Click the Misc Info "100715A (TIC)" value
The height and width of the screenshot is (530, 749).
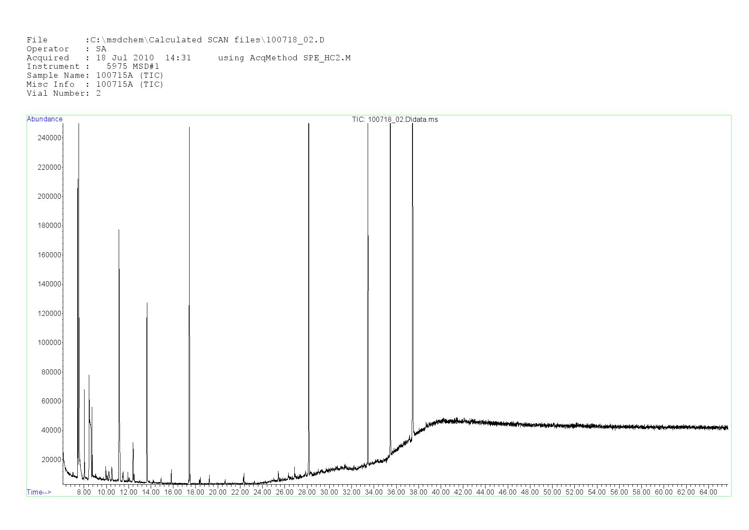tap(130, 85)
